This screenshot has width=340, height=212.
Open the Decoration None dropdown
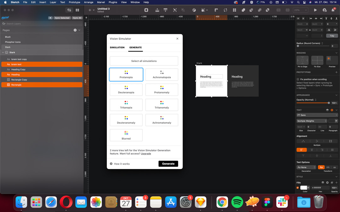point(306,167)
